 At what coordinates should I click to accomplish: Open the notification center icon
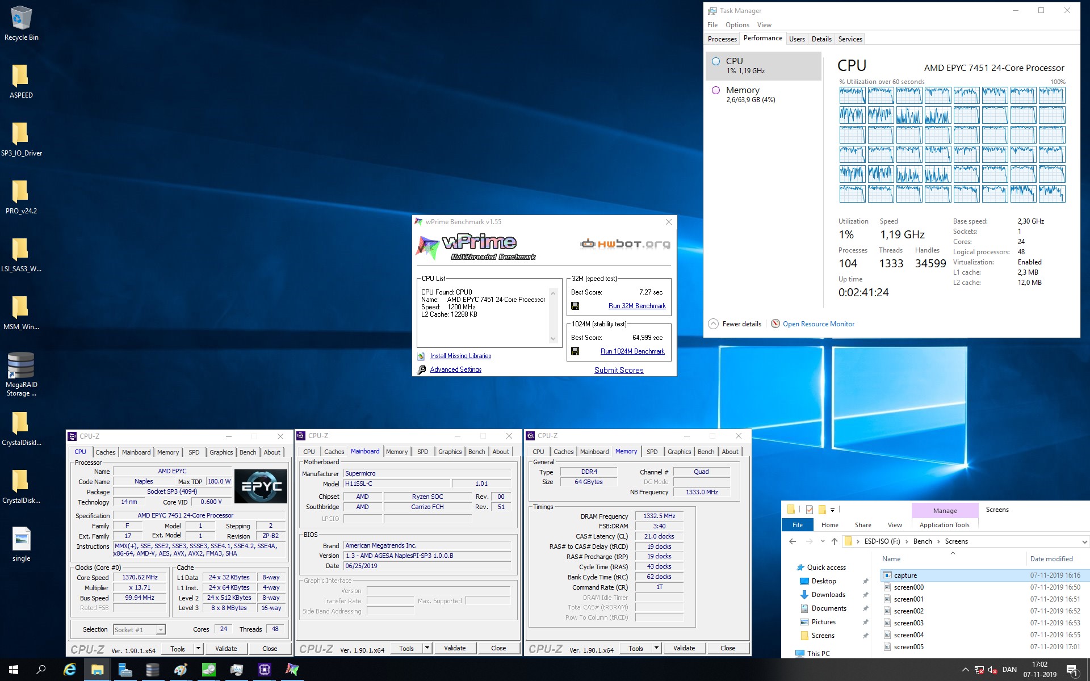[x=1072, y=670]
